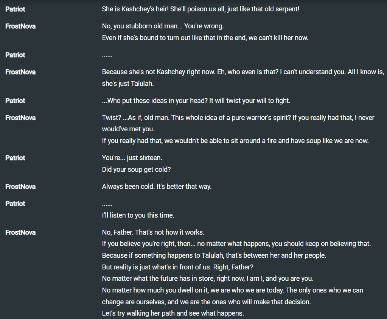Click 'Always been cold. It's better that way.'
The width and height of the screenshot is (387, 319).
click(x=157, y=187)
